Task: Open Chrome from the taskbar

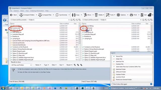Action: pyautogui.click(x=11, y=88)
